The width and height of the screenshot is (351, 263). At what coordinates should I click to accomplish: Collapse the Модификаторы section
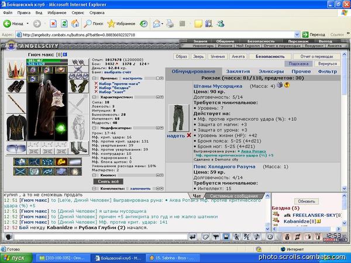[x=94, y=128]
